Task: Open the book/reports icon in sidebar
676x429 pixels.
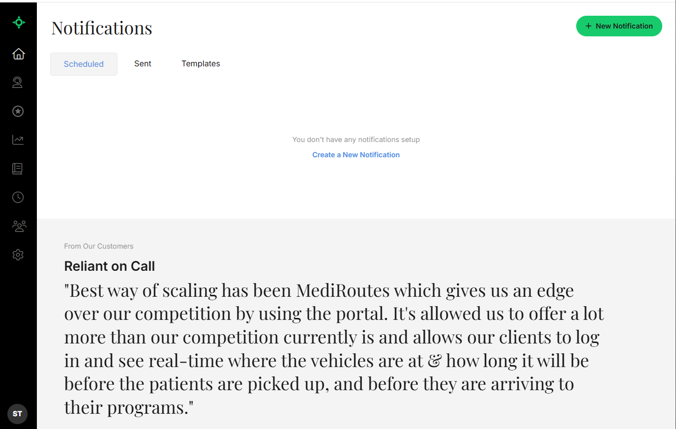Action: (x=18, y=169)
